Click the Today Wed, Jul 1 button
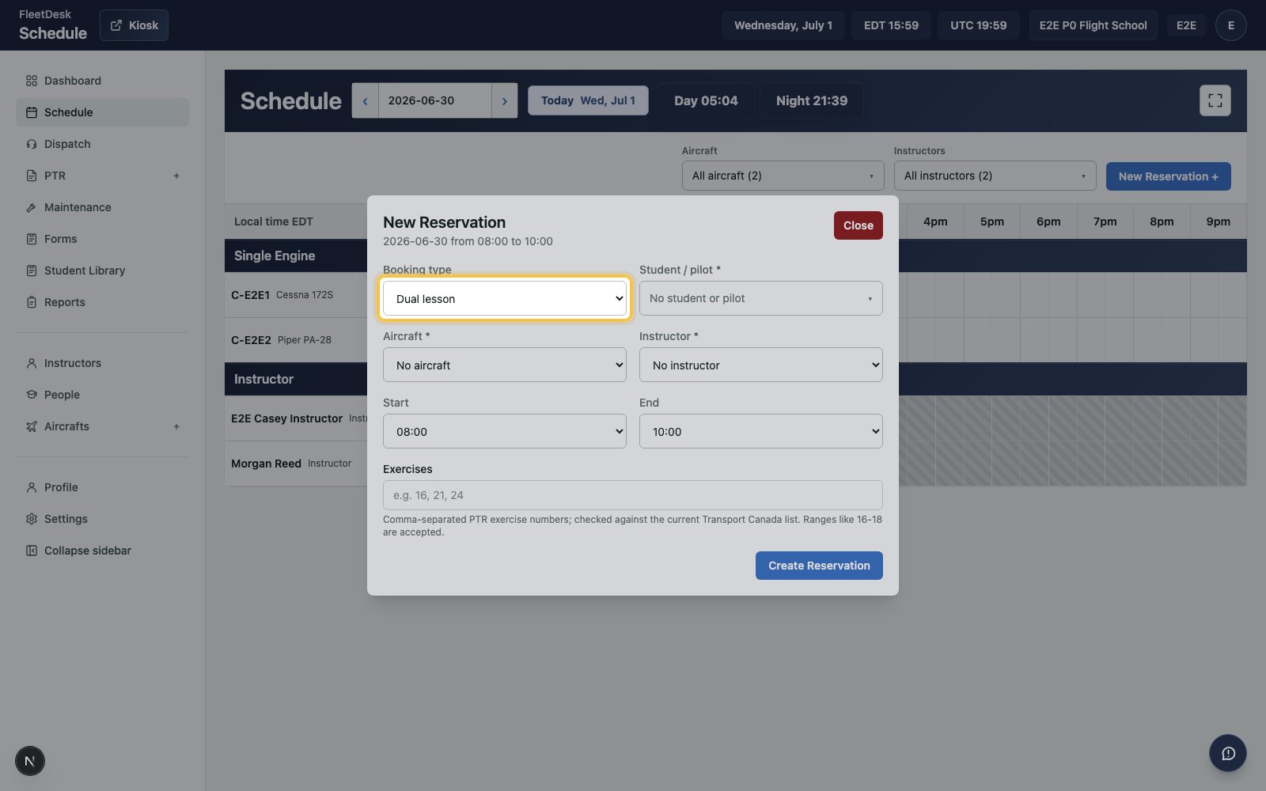Screen dimensions: 1266x791 click(588, 100)
